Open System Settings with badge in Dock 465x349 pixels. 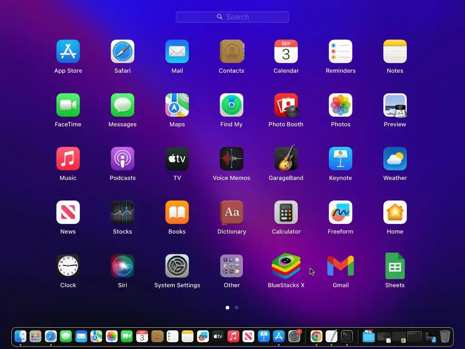tap(294, 337)
